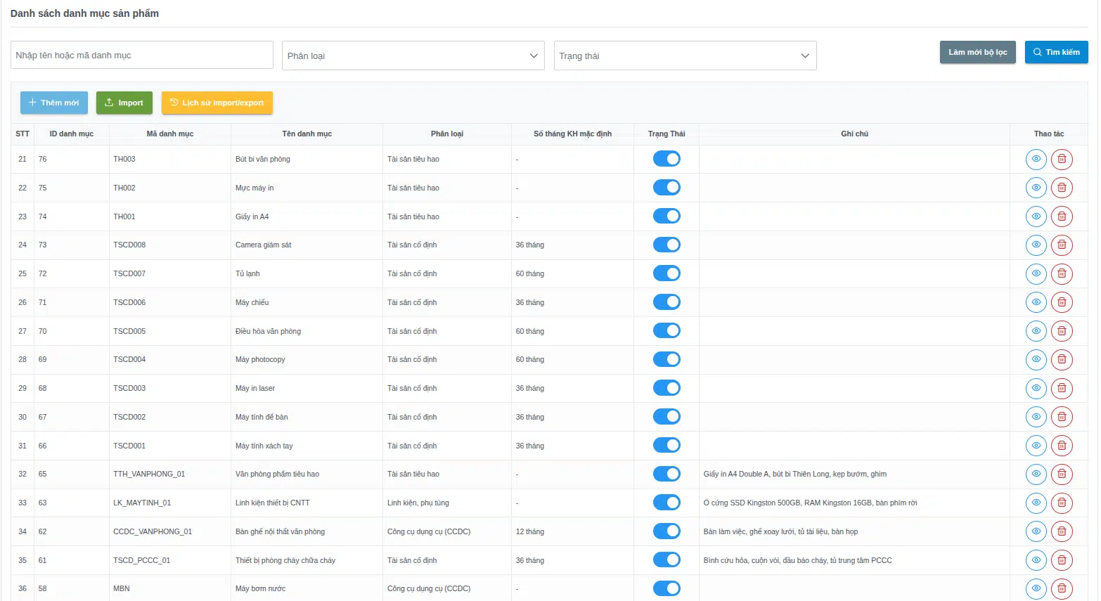This screenshot has height=601, width=1101.
Task: Click the Máy photocopy name cell
Action: [x=307, y=359]
